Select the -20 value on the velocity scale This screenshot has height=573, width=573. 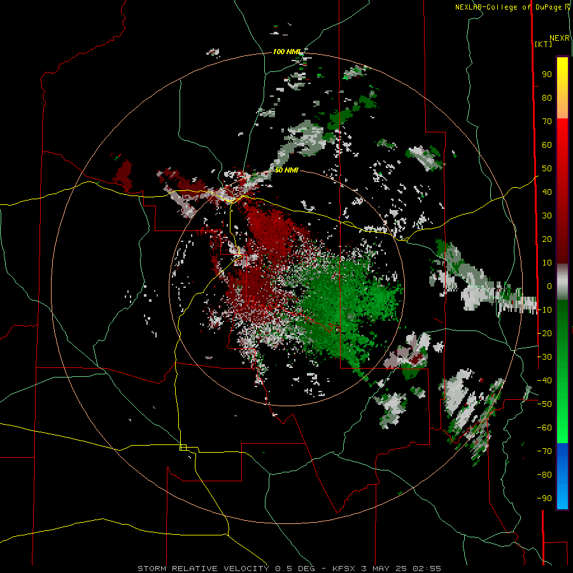[x=544, y=334]
